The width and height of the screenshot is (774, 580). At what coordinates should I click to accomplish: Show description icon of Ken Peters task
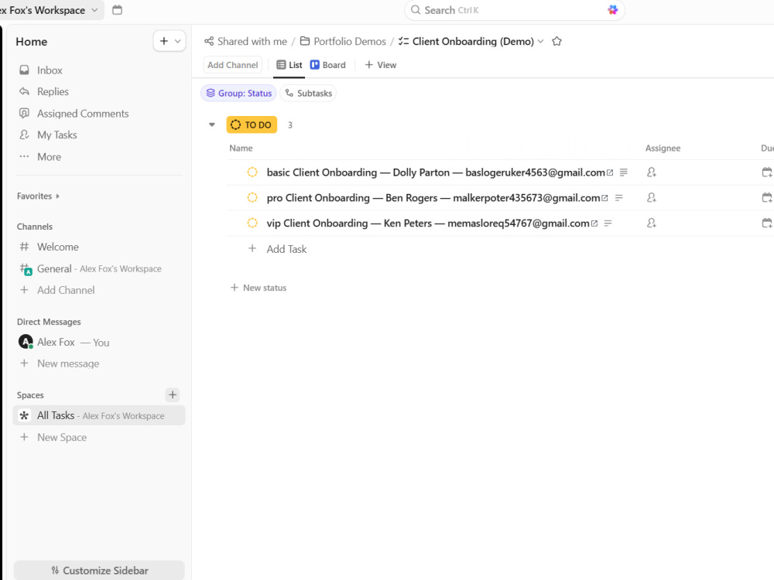608,223
